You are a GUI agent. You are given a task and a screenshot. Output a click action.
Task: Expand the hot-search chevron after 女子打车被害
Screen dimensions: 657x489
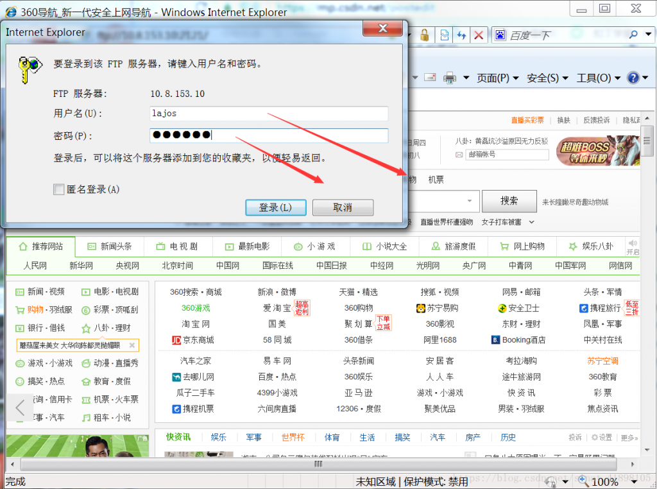coord(532,222)
